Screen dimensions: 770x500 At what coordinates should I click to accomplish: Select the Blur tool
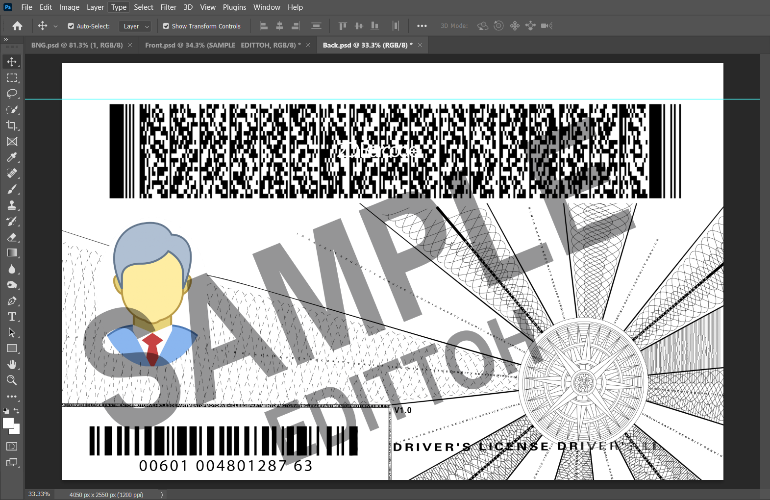point(12,269)
